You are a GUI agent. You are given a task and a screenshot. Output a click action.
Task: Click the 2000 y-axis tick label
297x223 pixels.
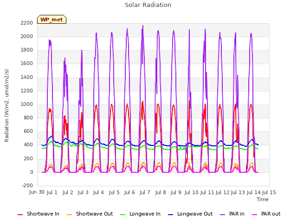(27, 36)
